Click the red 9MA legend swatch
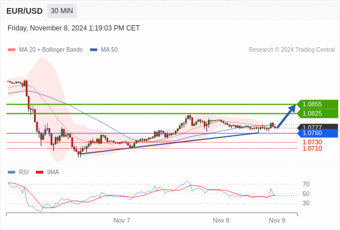 point(39,172)
